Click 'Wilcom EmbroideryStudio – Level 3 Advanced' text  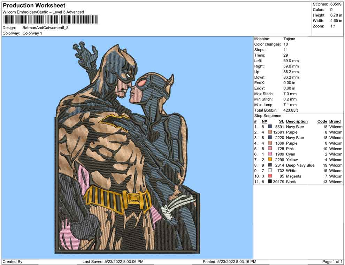(x=43, y=12)
